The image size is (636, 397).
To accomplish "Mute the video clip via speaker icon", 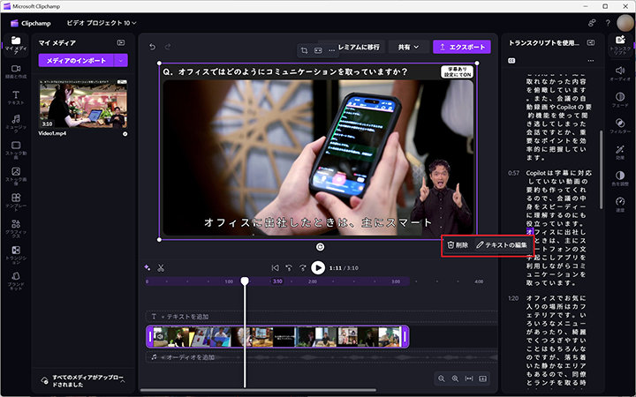I will coord(160,337).
